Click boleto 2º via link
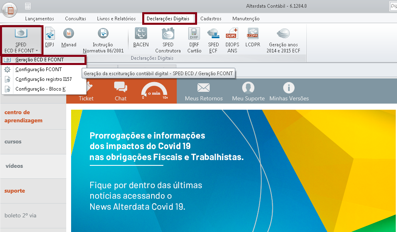The width and height of the screenshot is (397, 232). tap(20, 215)
